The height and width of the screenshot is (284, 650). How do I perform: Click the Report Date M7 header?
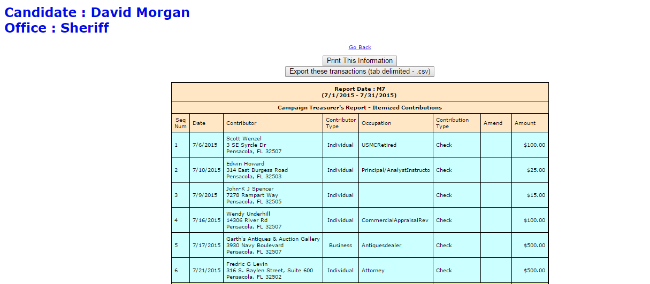tap(360, 92)
